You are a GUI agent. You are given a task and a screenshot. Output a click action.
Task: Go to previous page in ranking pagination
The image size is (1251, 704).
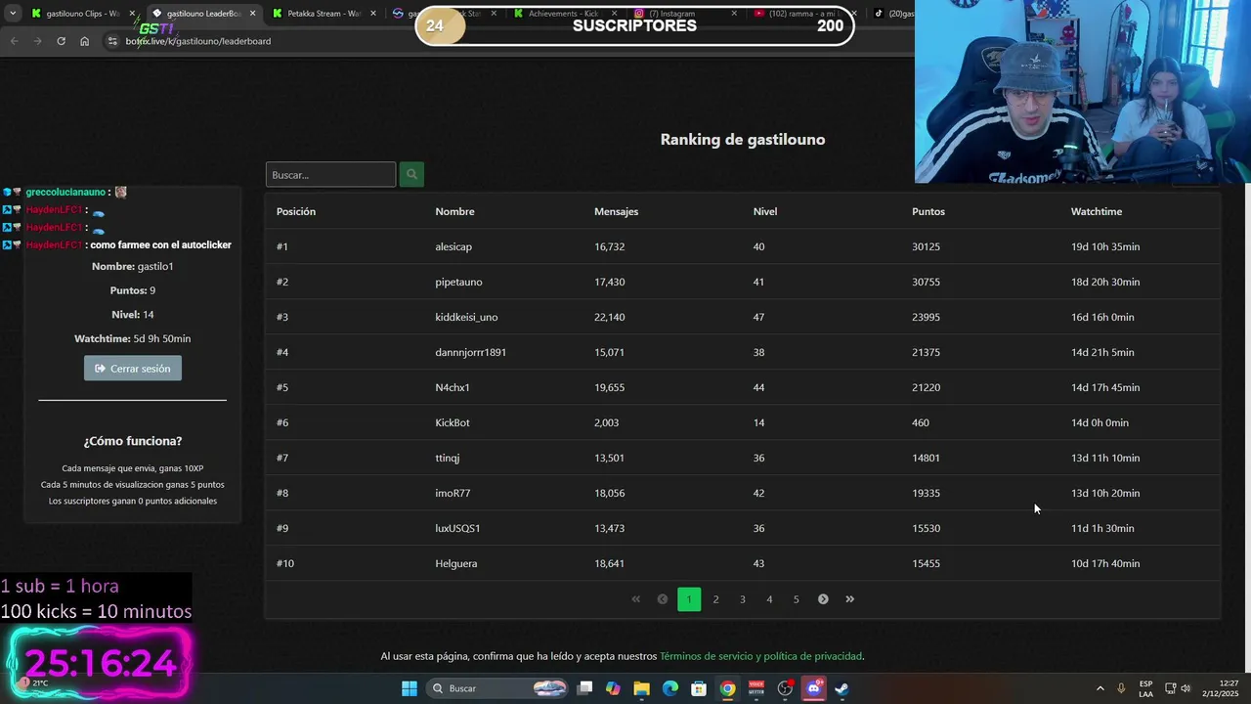(662, 599)
